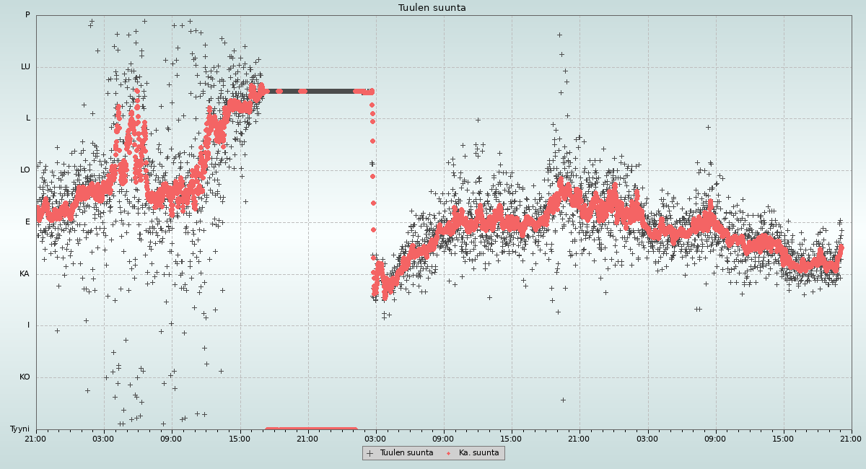Click the 'E' y-axis label
The width and height of the screenshot is (866, 469).
[x=27, y=222]
